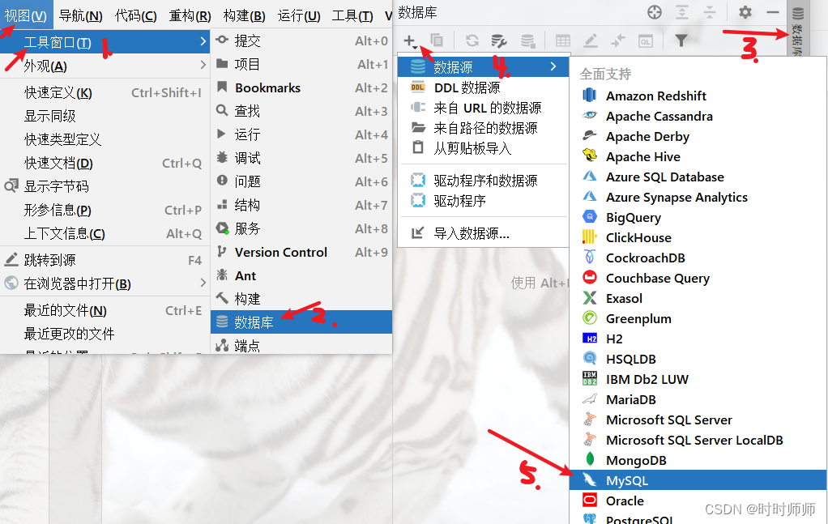The width and height of the screenshot is (828, 524).
Task: Select H2 data source
Action: (698, 339)
